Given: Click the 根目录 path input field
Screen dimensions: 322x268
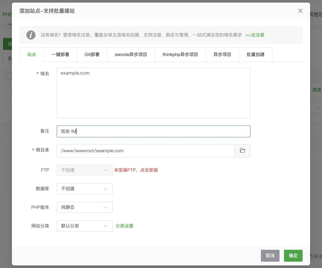Looking at the screenshot, I should (x=146, y=151).
